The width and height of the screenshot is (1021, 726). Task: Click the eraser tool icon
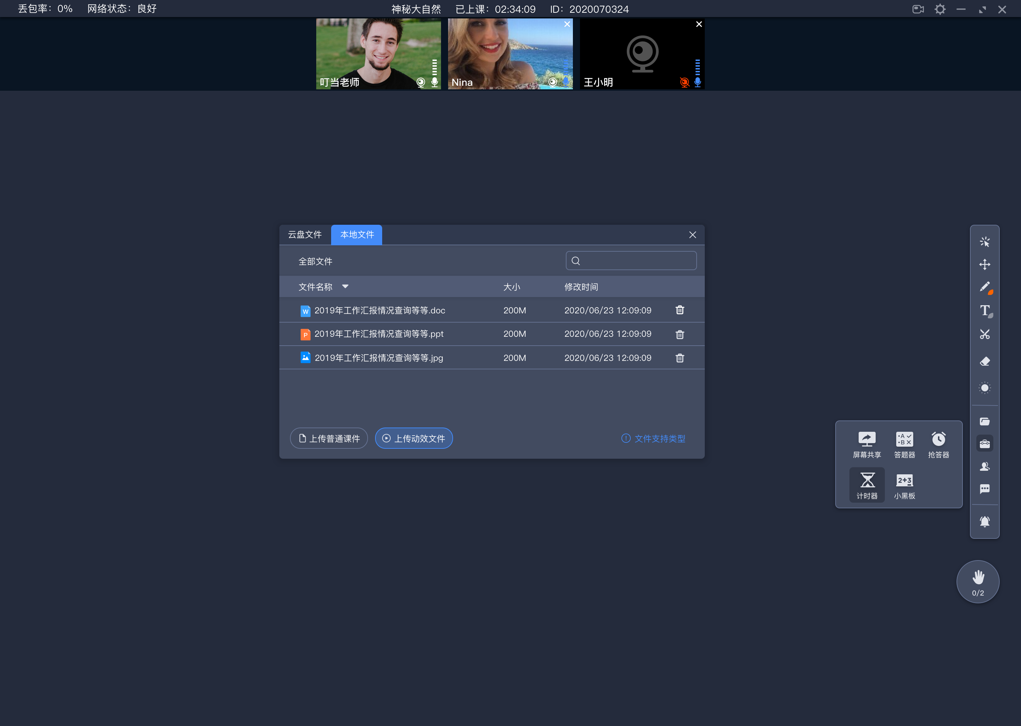click(x=985, y=361)
